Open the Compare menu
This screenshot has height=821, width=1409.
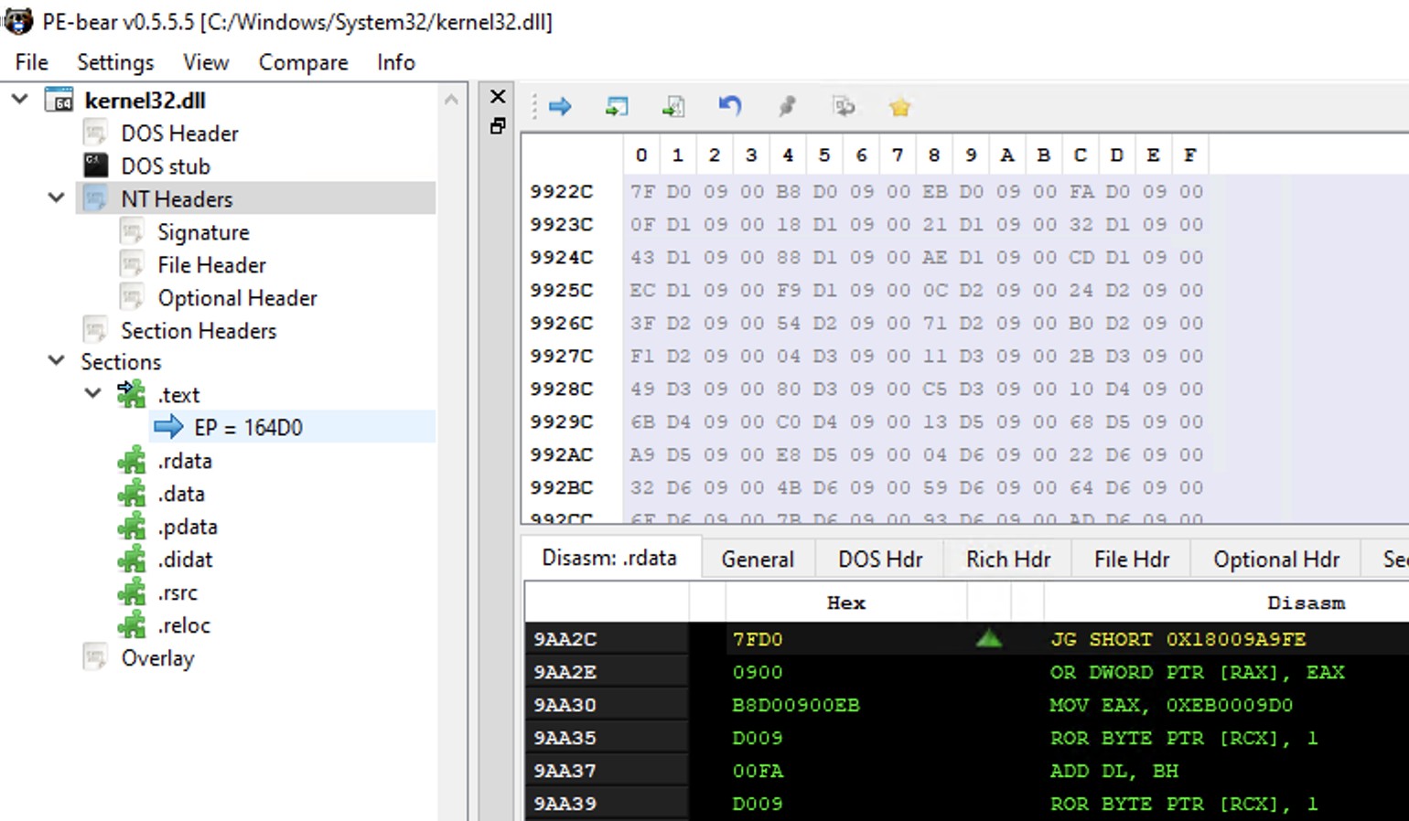tap(303, 62)
